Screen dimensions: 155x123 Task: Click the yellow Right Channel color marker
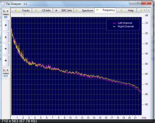point(114,27)
